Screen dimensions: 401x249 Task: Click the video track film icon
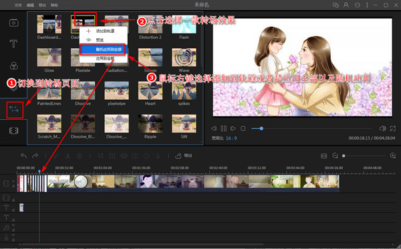tap(7, 183)
